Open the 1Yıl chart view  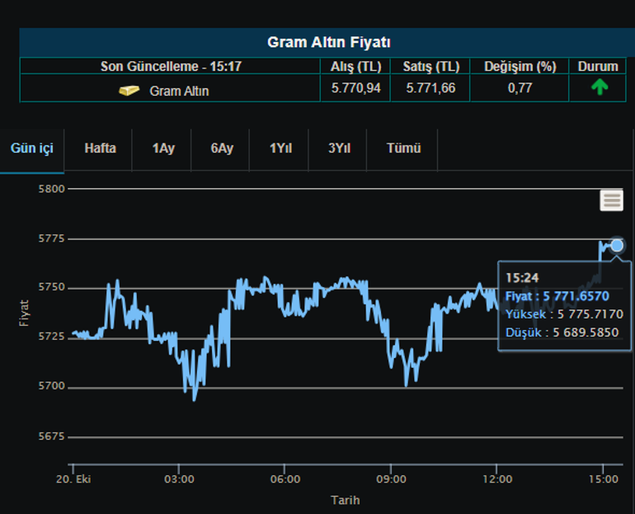(280, 149)
